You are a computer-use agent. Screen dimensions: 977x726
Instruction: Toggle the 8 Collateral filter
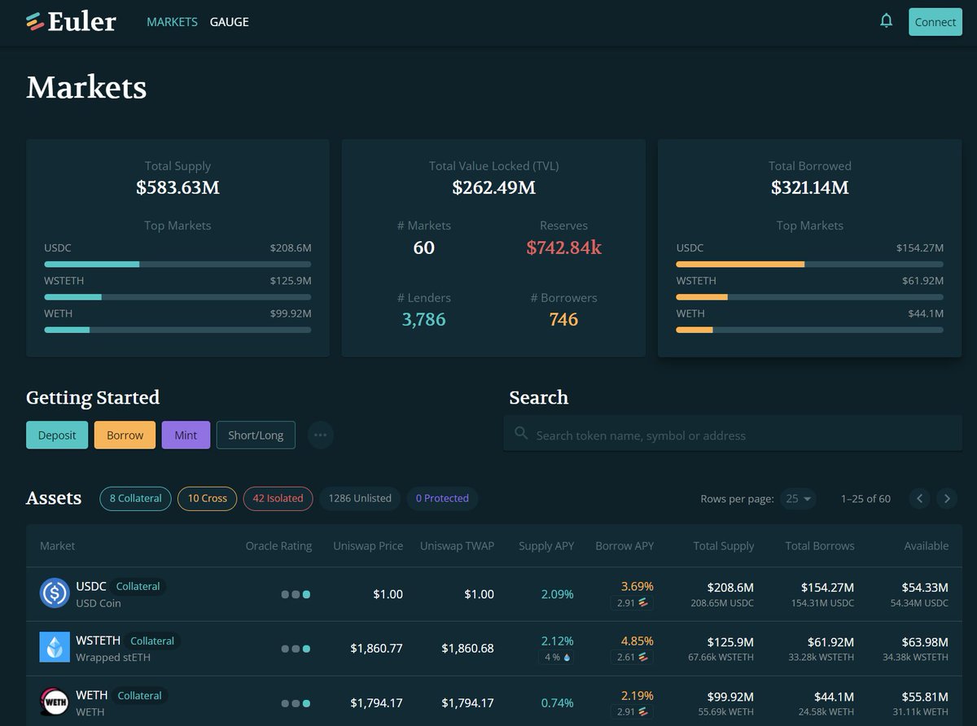coord(134,498)
